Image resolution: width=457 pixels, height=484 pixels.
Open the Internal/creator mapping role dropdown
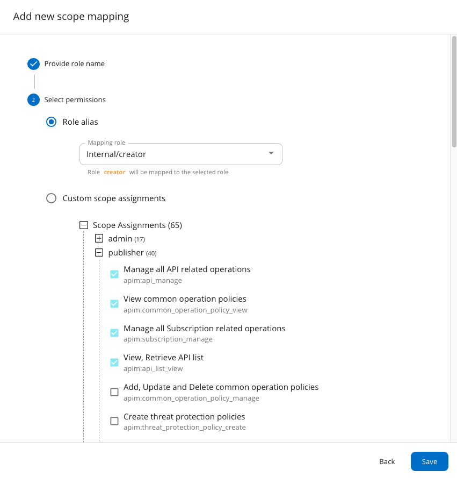click(x=180, y=154)
